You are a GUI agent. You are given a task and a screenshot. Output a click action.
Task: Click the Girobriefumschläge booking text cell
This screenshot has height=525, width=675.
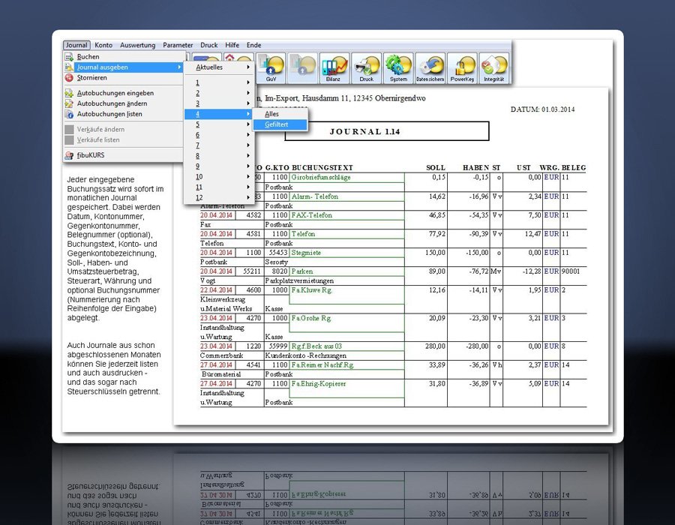[x=321, y=178]
